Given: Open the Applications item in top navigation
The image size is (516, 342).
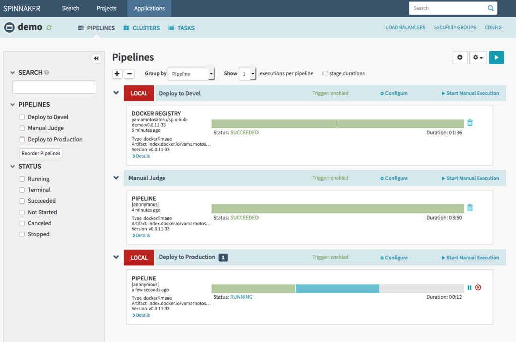Looking at the screenshot, I should (149, 8).
